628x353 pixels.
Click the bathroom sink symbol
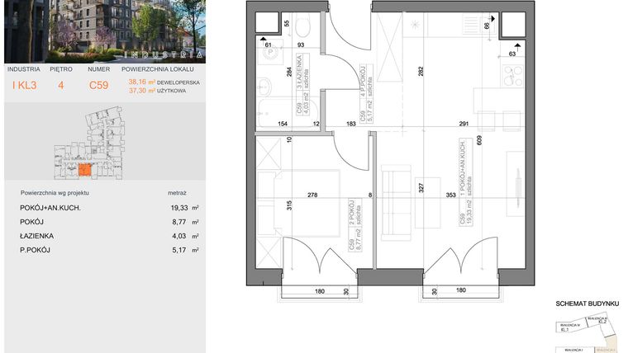(x=263, y=84)
